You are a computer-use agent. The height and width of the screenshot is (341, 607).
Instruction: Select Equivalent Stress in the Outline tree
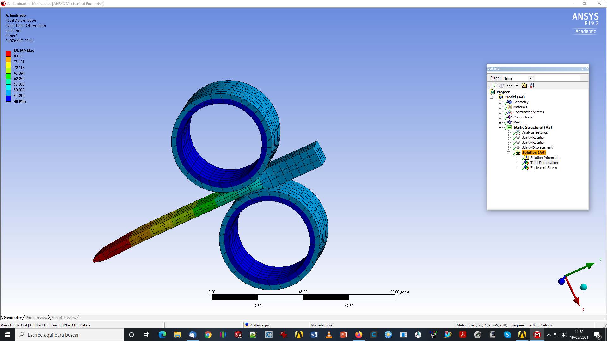click(x=543, y=168)
